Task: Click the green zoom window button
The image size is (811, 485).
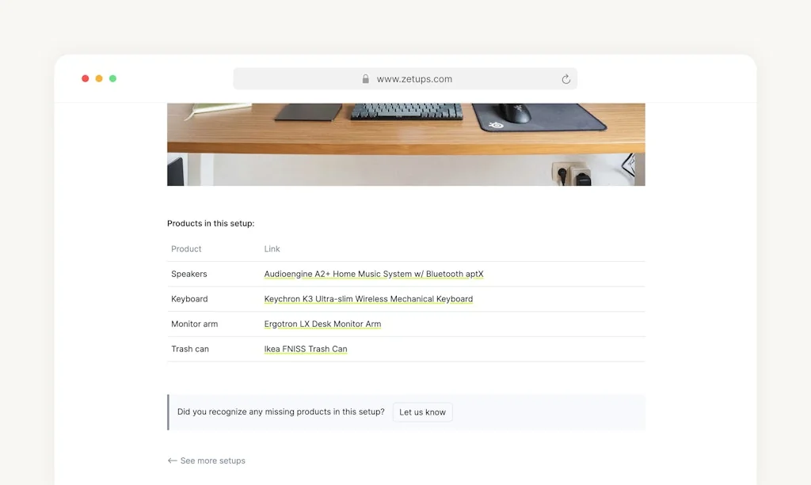Action: 112,78
